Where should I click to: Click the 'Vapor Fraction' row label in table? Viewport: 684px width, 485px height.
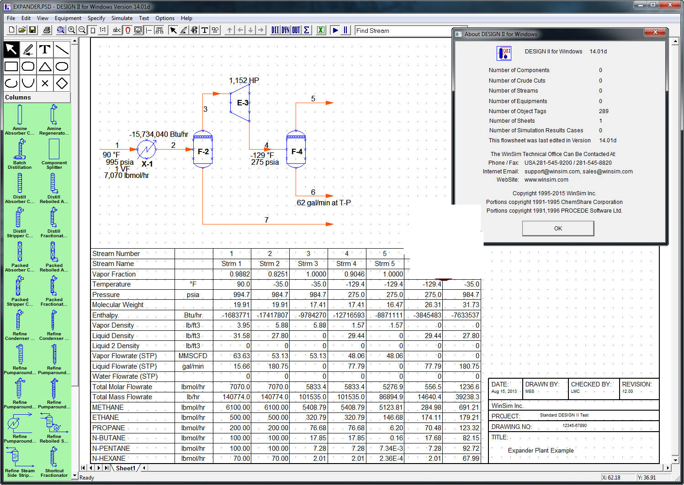[x=114, y=274]
